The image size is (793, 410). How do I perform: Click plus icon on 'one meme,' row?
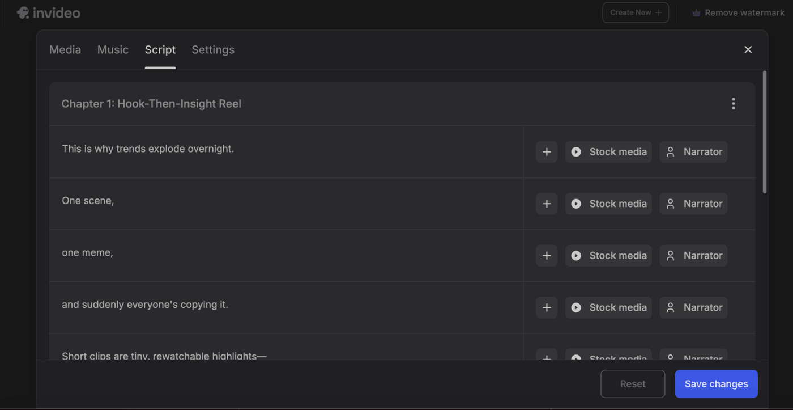point(547,256)
